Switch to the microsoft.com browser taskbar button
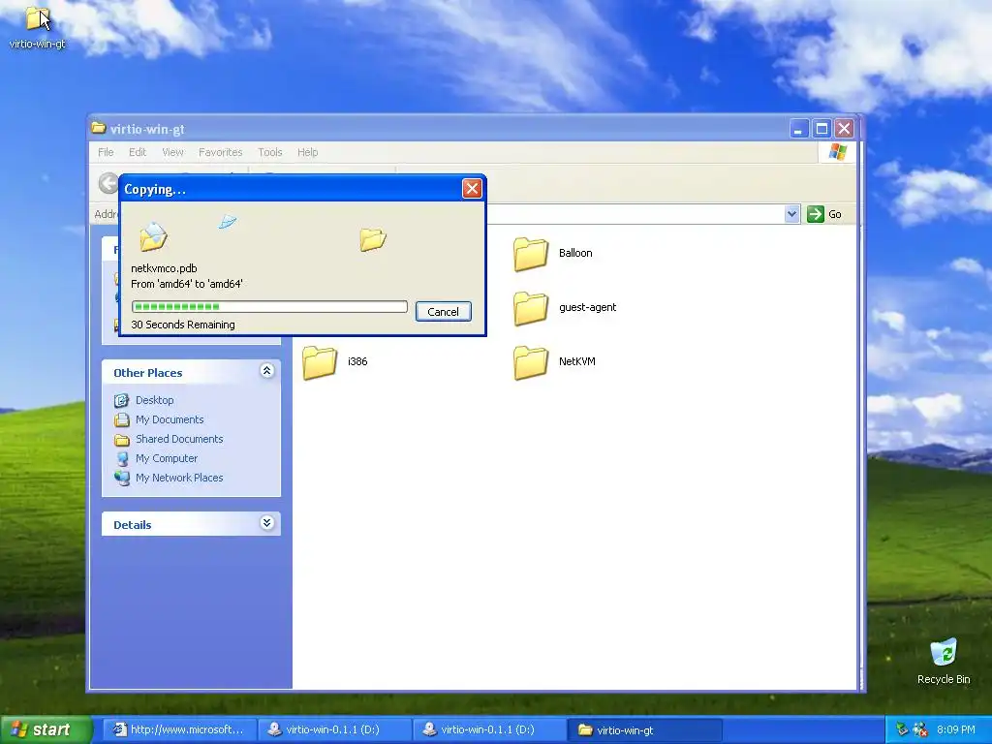This screenshot has width=992, height=744. pos(179,730)
